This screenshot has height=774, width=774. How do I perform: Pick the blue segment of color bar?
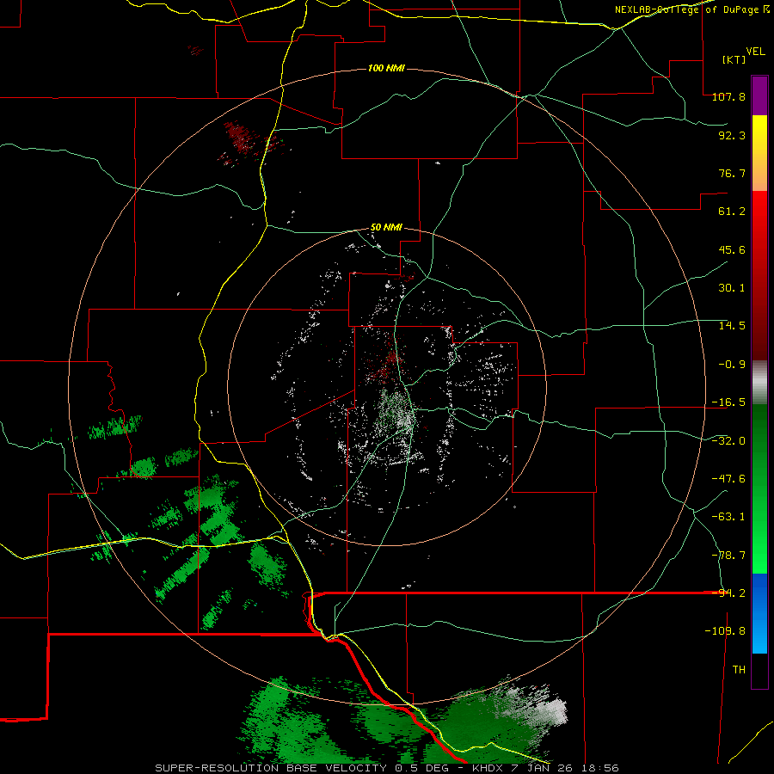click(759, 613)
